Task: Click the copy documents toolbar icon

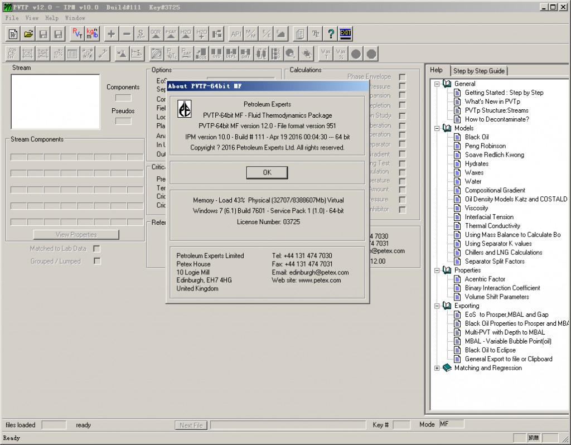Action: tap(300, 34)
